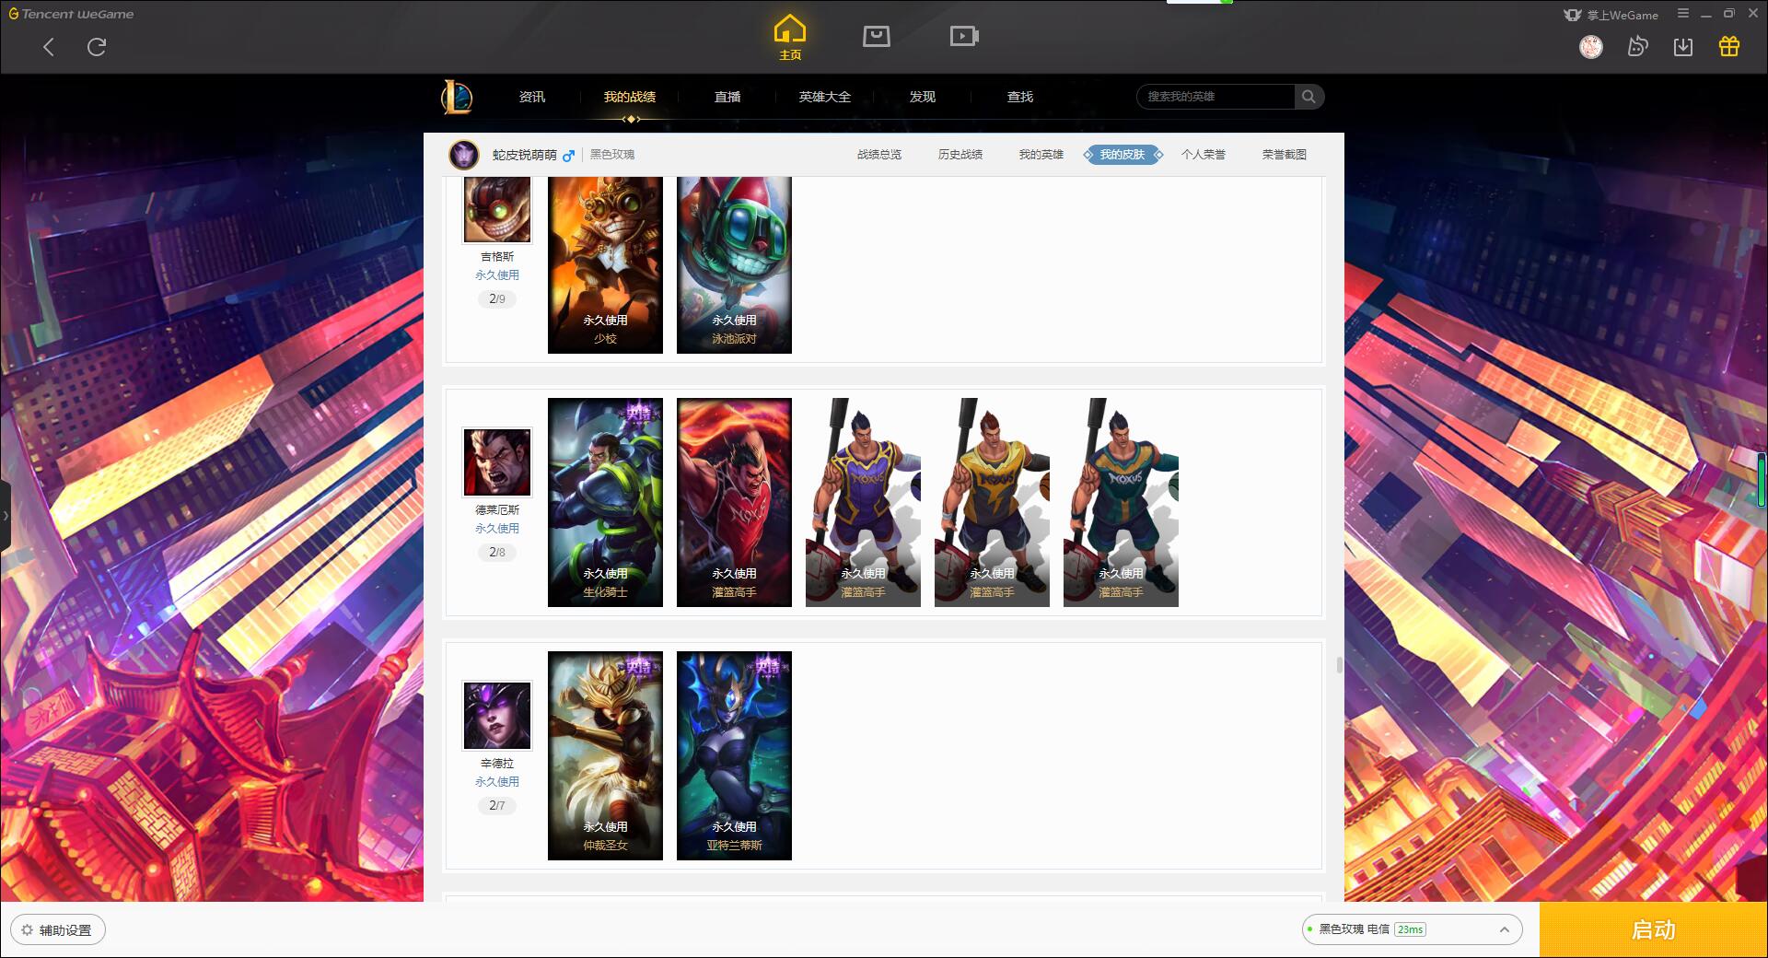Open the teal jersey 灌篮高手 chroma
Viewport: 1768px width, 958px height.
click(x=1121, y=502)
